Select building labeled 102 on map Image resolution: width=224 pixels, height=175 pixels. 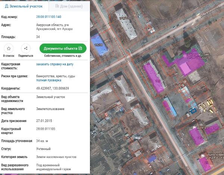(x=140, y=116)
